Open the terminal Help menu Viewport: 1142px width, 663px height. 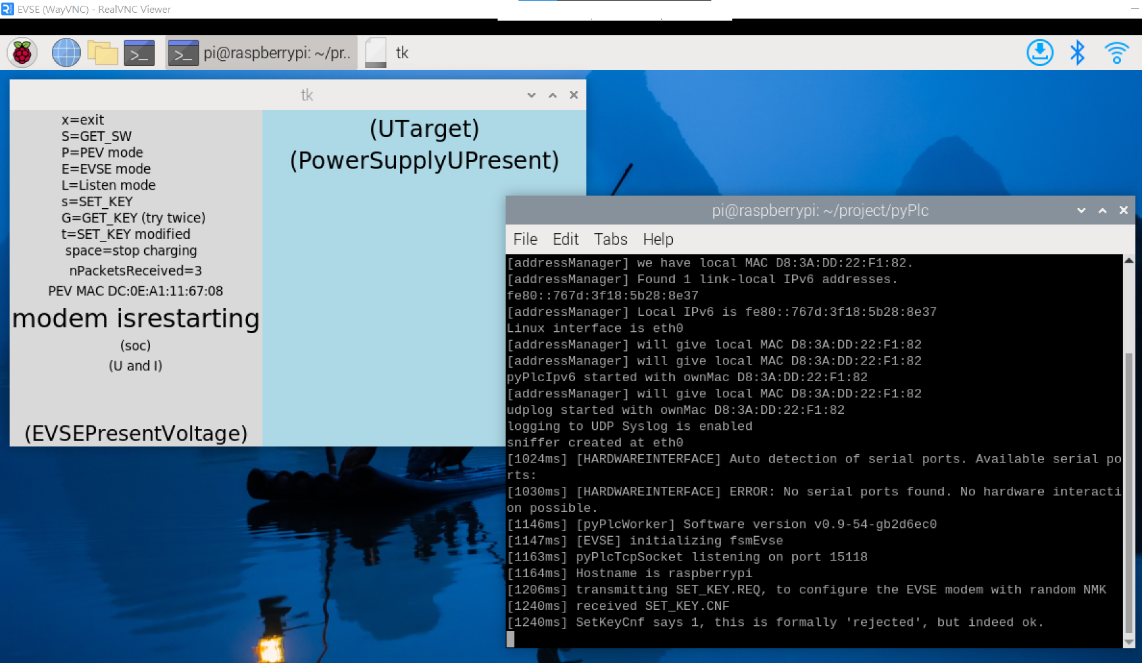[x=658, y=239]
